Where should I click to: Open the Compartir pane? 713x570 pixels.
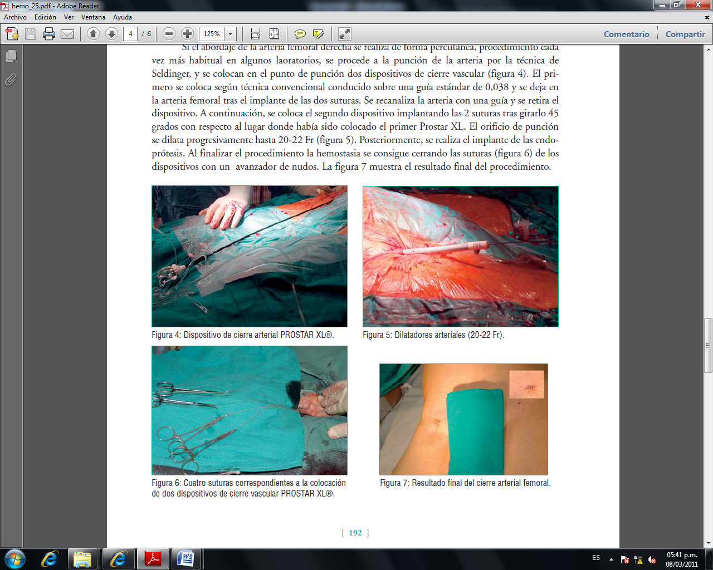tap(685, 34)
